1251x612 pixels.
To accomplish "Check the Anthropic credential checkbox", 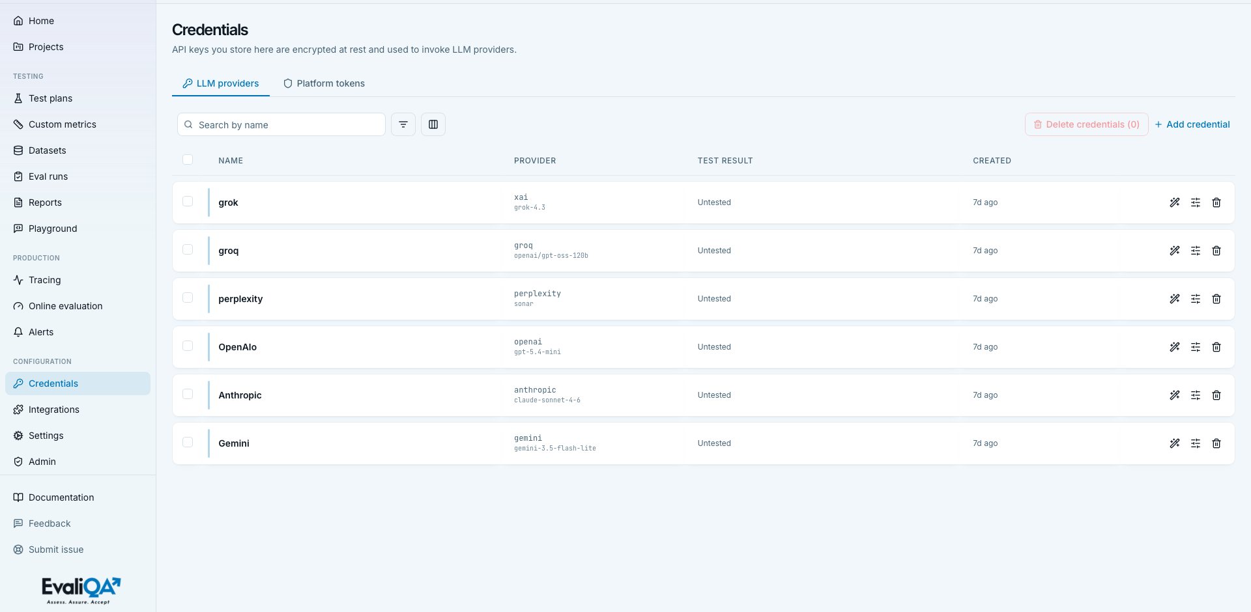I will pos(188,394).
